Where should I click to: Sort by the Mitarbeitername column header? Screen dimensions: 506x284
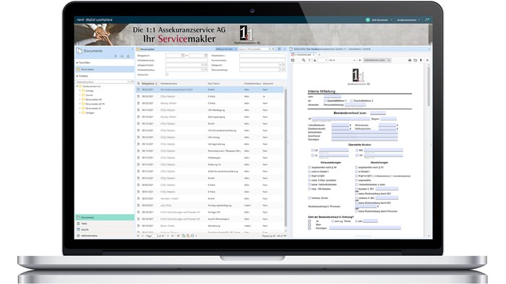(168, 84)
